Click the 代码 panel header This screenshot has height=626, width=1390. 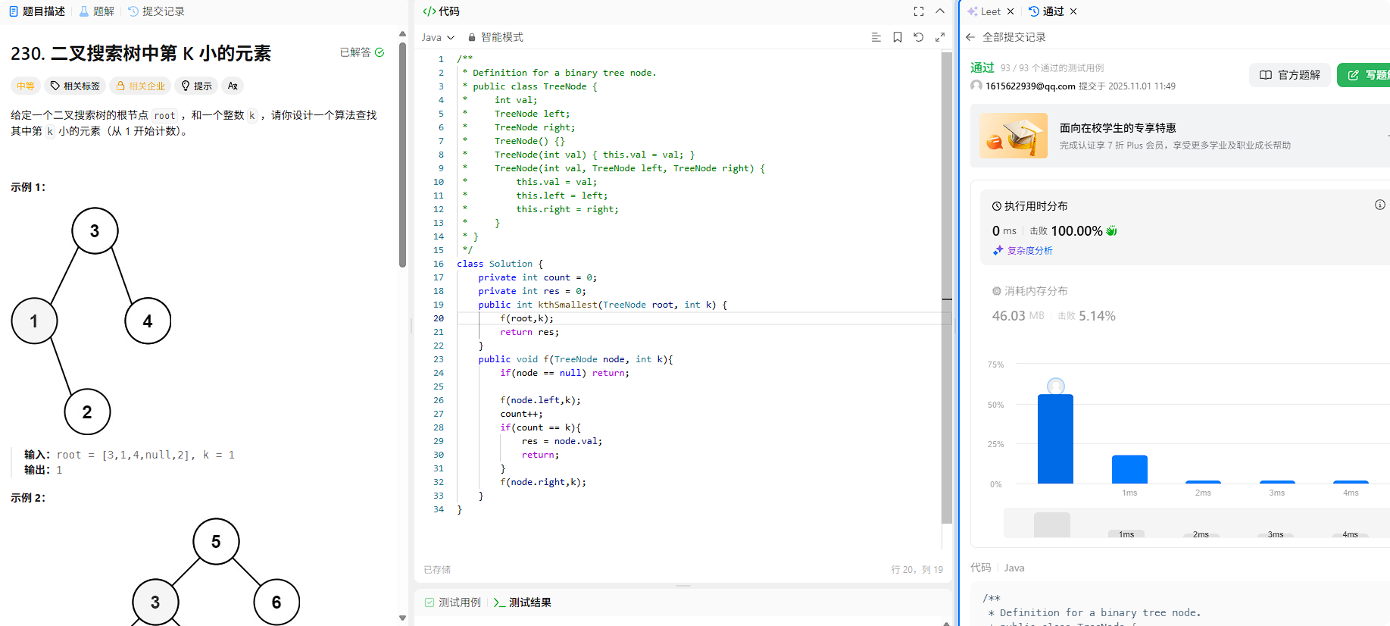tap(441, 11)
